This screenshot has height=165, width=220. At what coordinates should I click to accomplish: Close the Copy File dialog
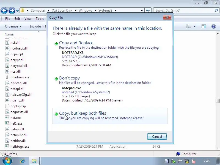[167, 17]
